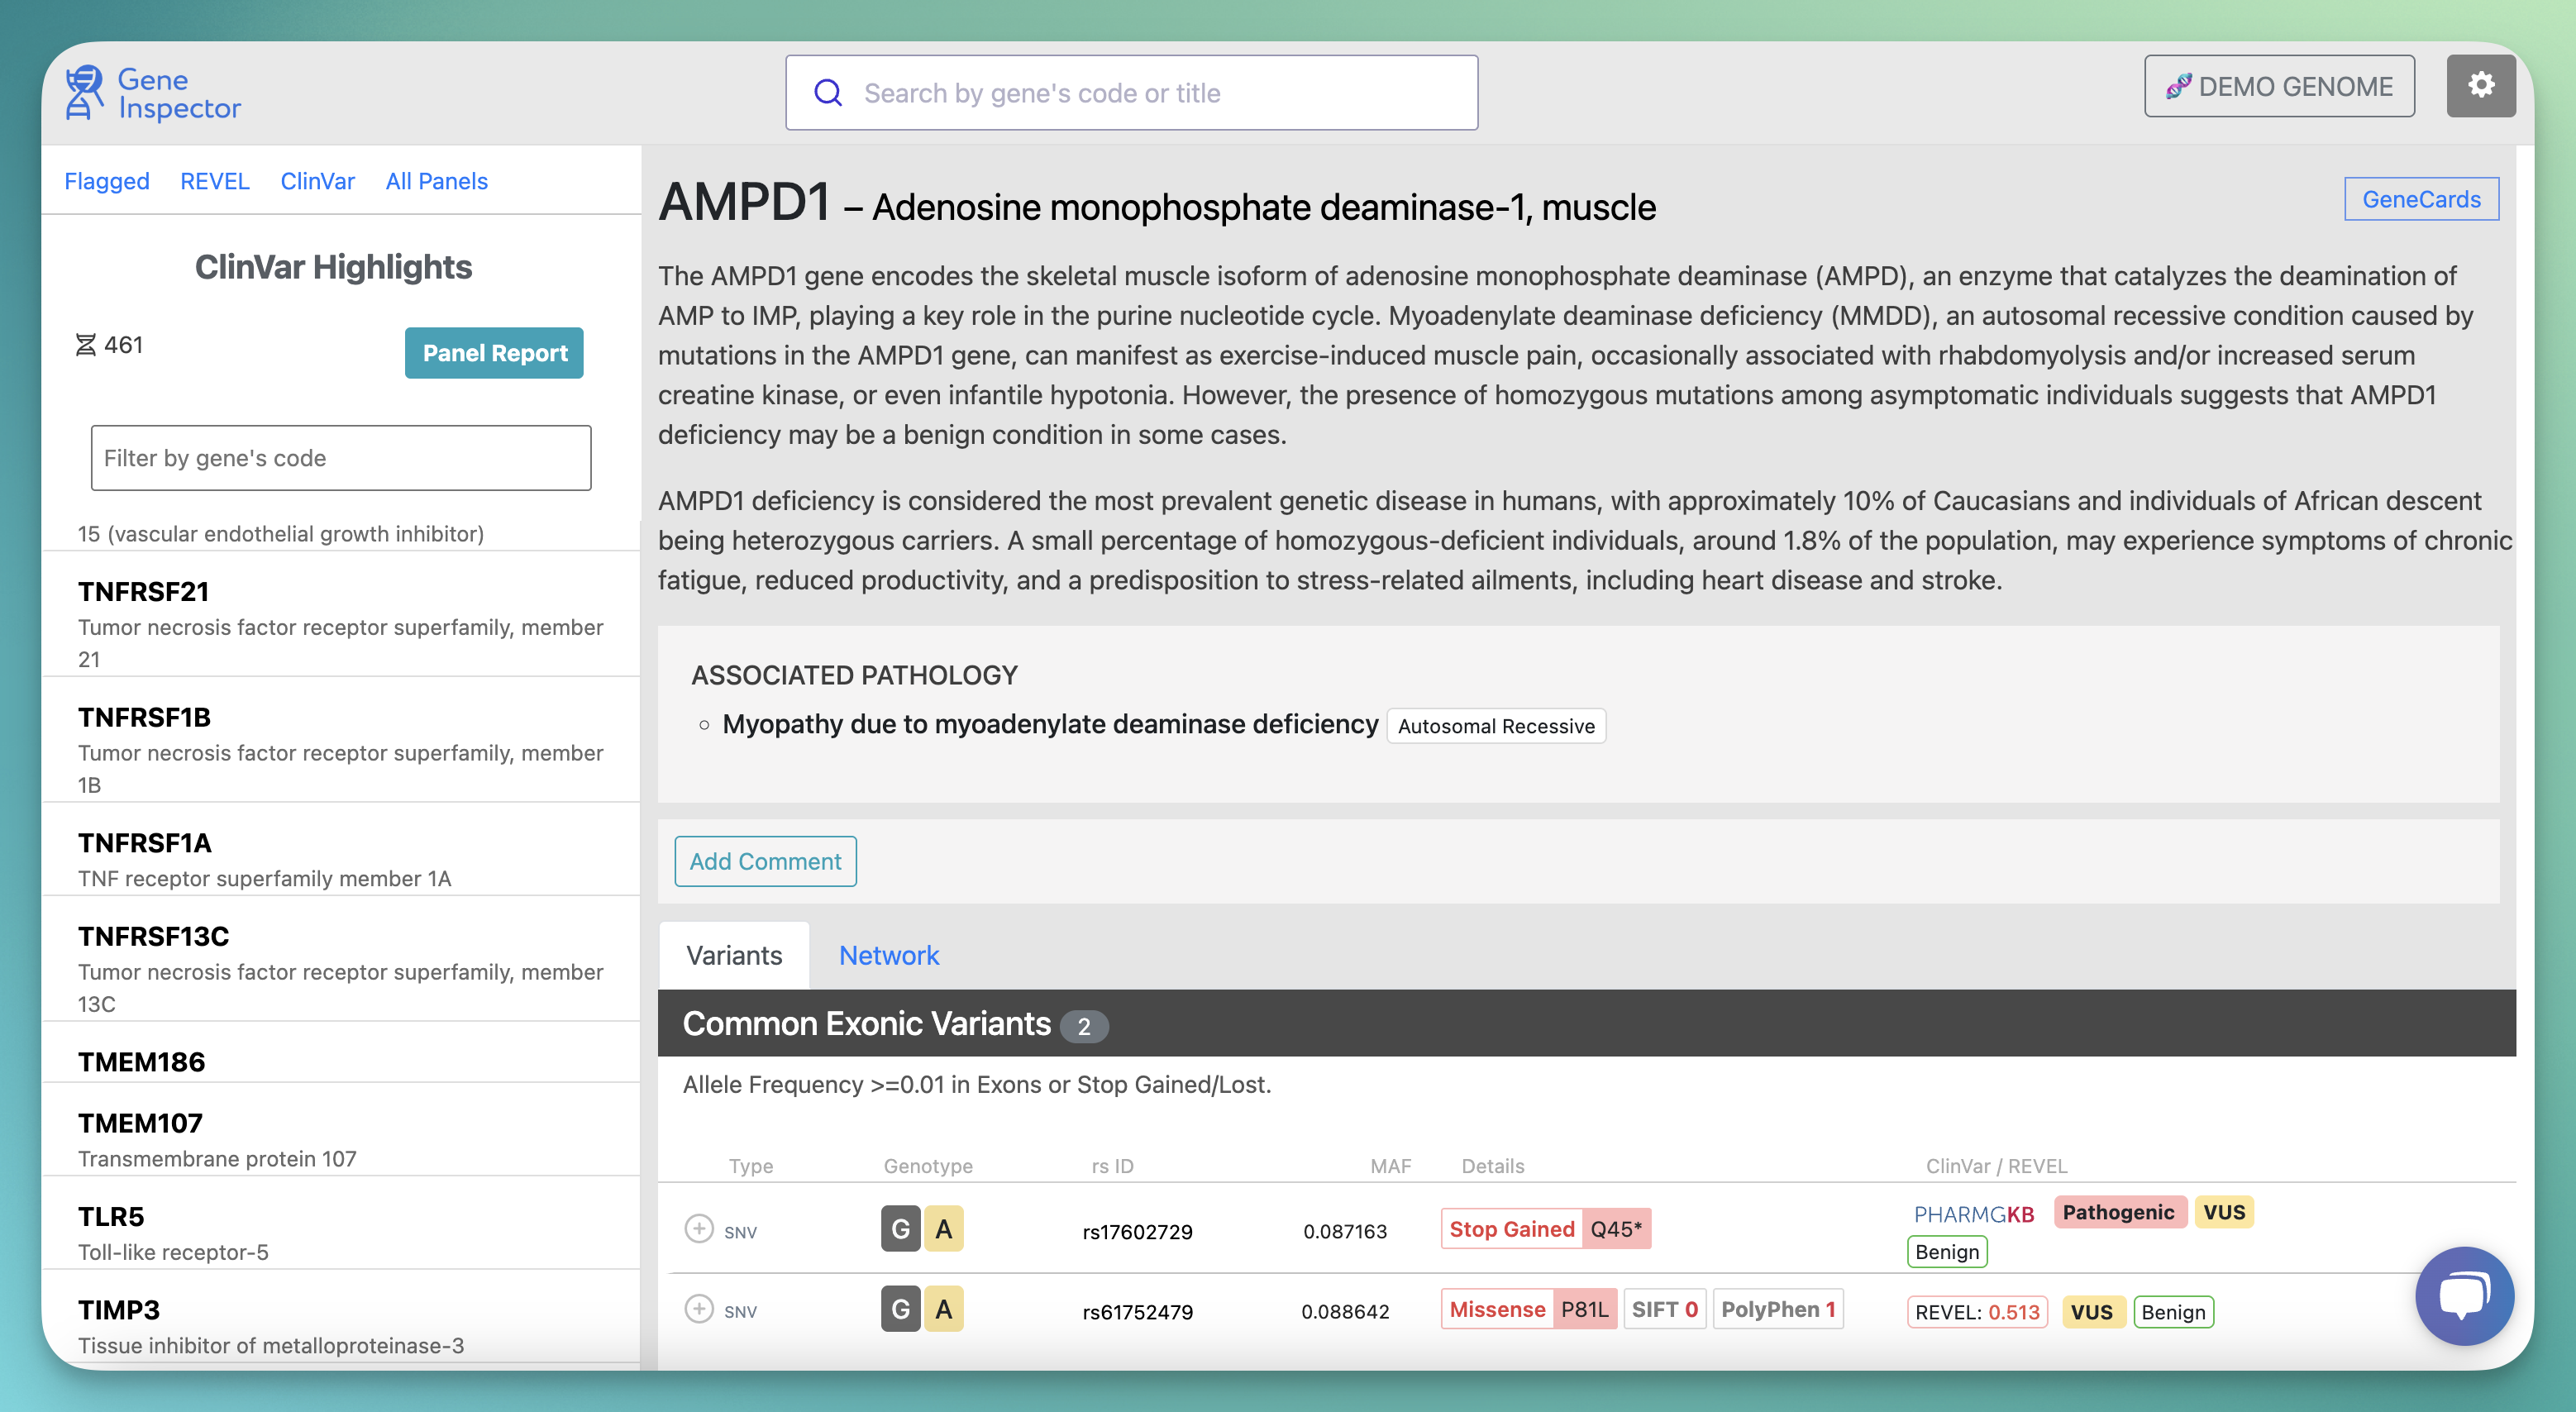The image size is (2576, 1412).
Task: Click the Add Comment button
Action: click(x=765, y=861)
